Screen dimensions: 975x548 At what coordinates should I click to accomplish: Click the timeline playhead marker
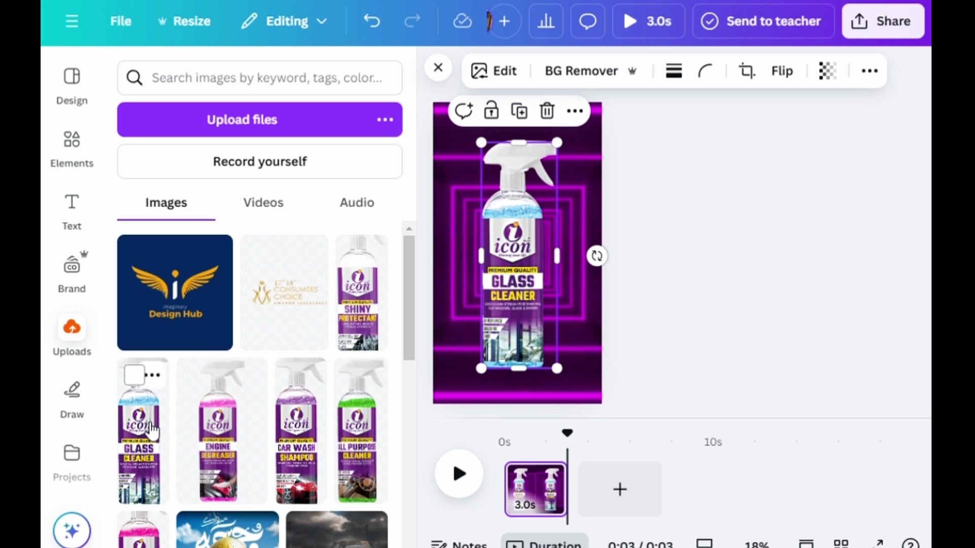pyautogui.click(x=567, y=433)
